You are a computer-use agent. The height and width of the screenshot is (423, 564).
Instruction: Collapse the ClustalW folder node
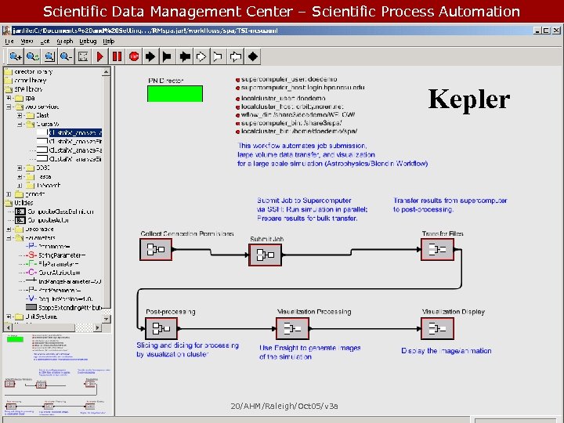20,124
